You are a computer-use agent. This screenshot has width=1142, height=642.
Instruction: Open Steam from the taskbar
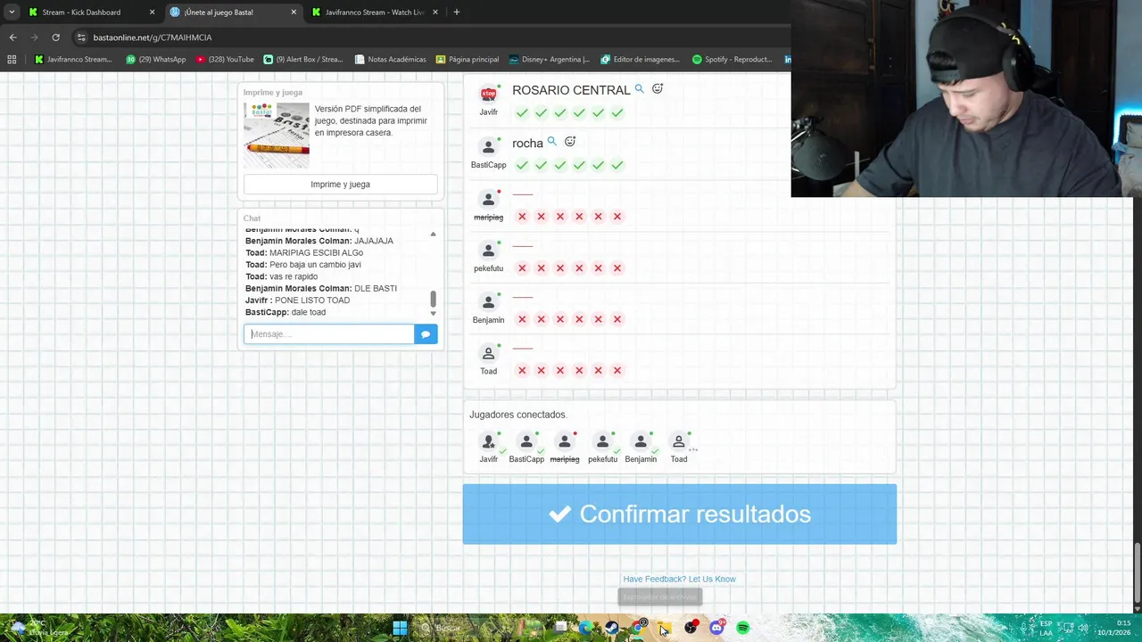(611, 628)
